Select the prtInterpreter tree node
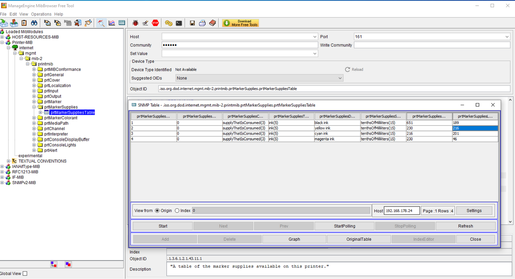This screenshot has width=515, height=279. [x=56, y=134]
